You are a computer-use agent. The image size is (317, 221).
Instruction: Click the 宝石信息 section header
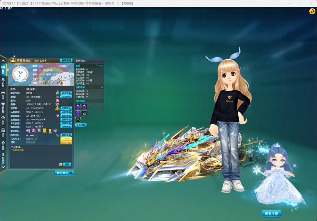pyautogui.click(x=89, y=101)
